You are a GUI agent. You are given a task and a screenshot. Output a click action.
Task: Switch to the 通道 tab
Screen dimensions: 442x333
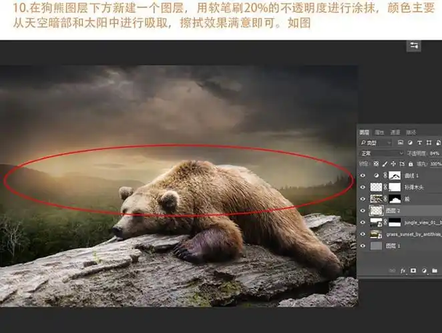pos(395,132)
